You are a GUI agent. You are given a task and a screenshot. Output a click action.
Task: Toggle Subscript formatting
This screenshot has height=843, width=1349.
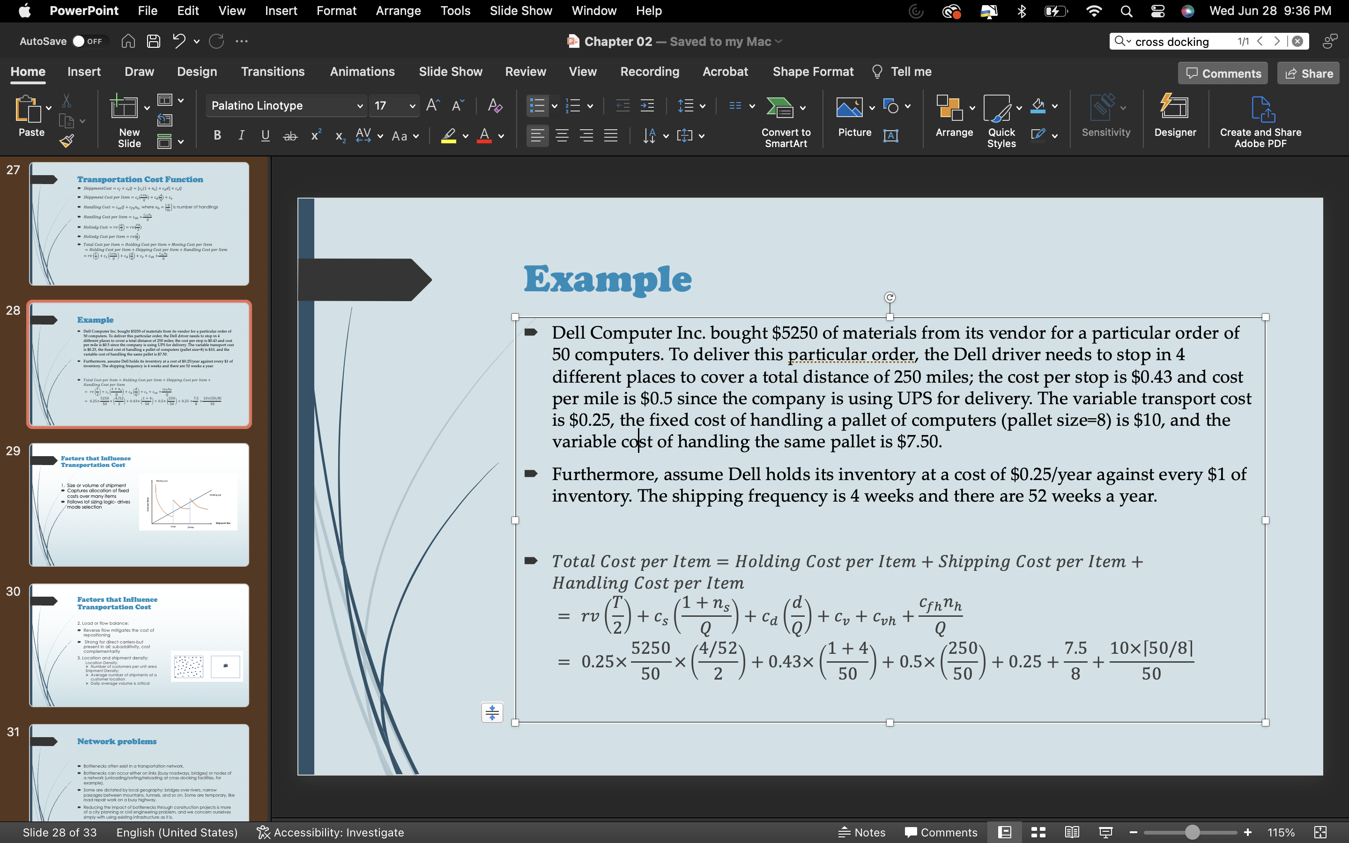pos(341,137)
